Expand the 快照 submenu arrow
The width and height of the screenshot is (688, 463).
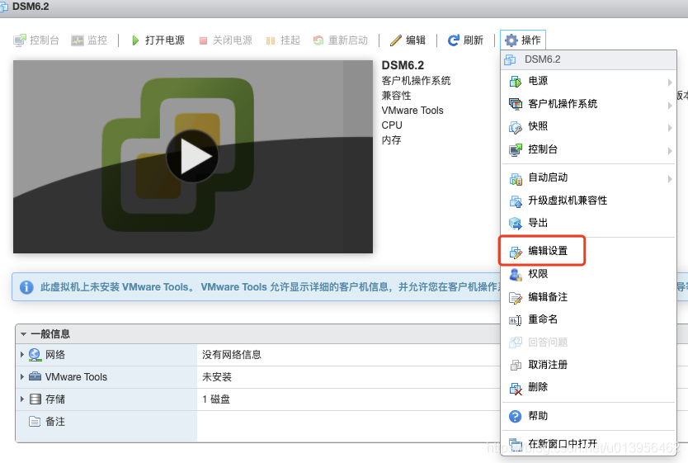coord(670,128)
